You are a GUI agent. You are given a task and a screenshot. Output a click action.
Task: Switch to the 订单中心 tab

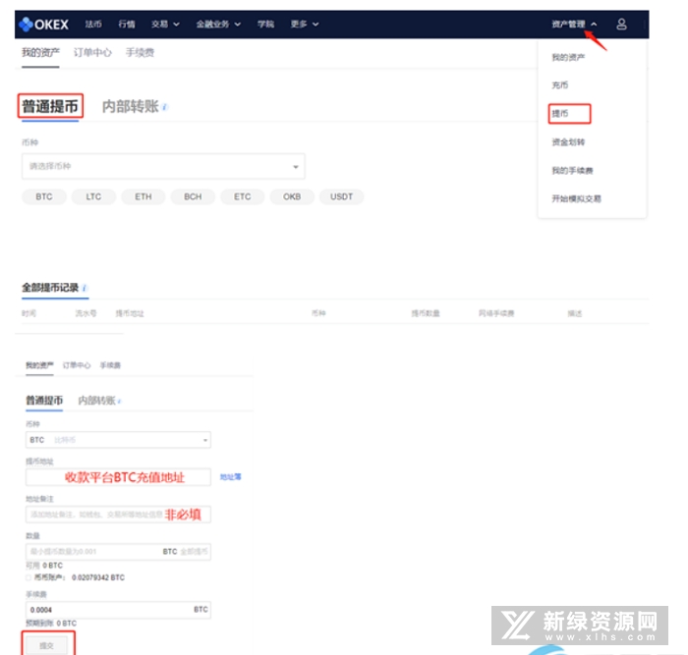click(92, 52)
